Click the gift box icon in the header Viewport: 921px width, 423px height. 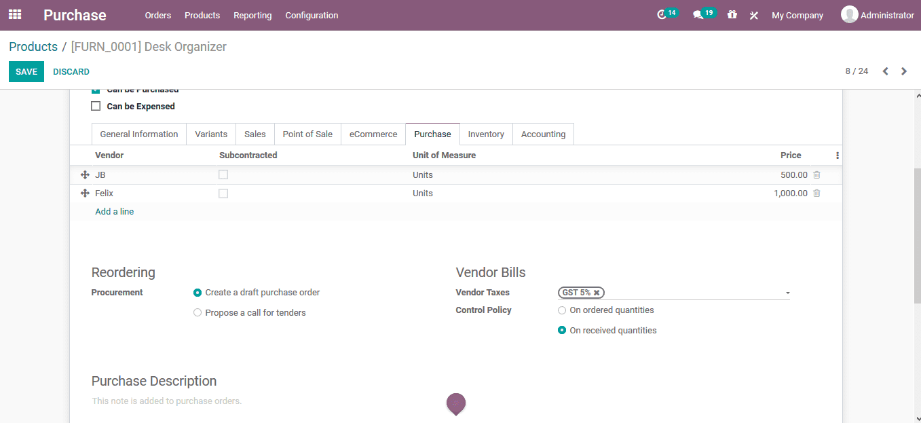click(732, 14)
